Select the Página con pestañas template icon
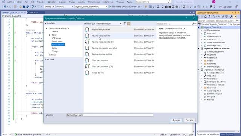Image resolution: width=241 pixels, height=136 pixels. click(87, 29)
